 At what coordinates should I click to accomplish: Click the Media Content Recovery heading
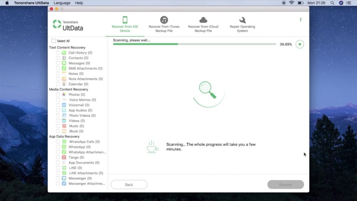(x=69, y=89)
